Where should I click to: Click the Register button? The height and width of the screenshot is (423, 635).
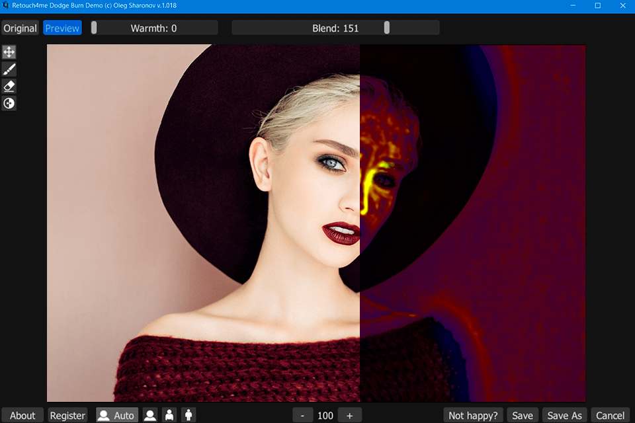67,415
